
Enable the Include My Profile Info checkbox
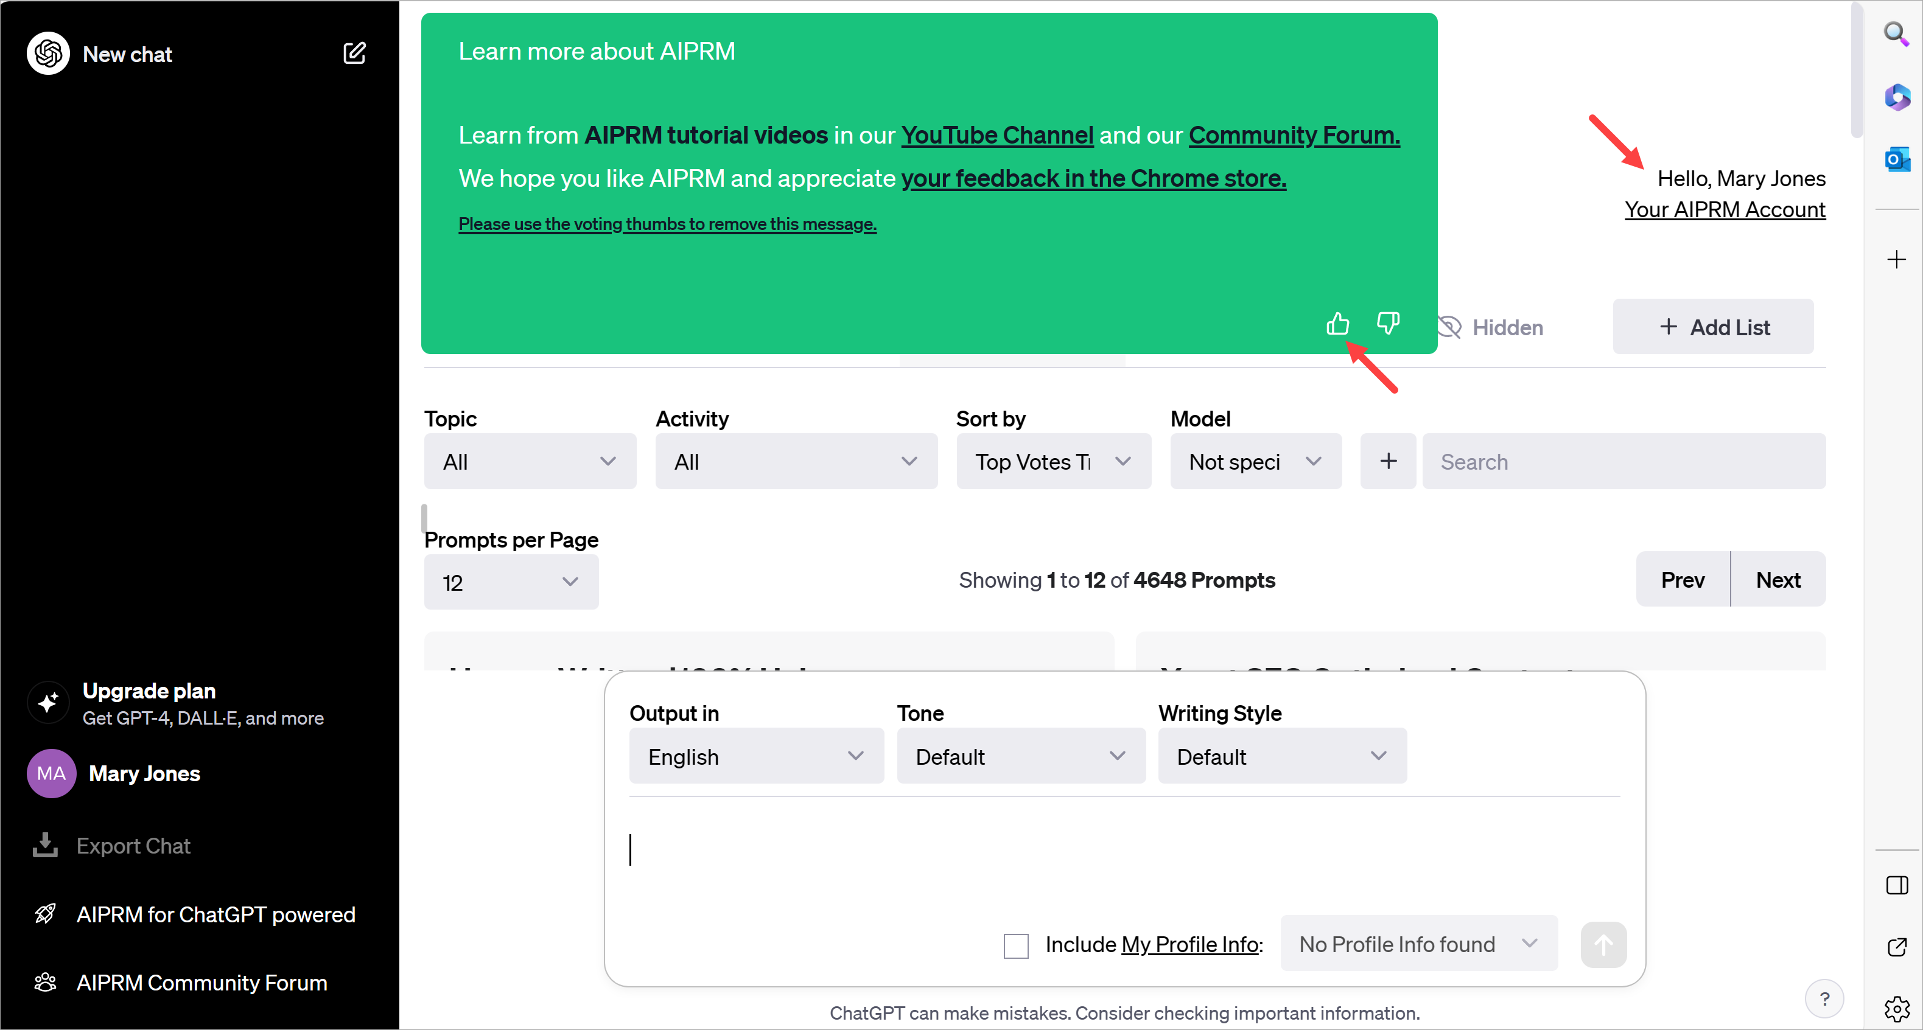(x=1015, y=945)
